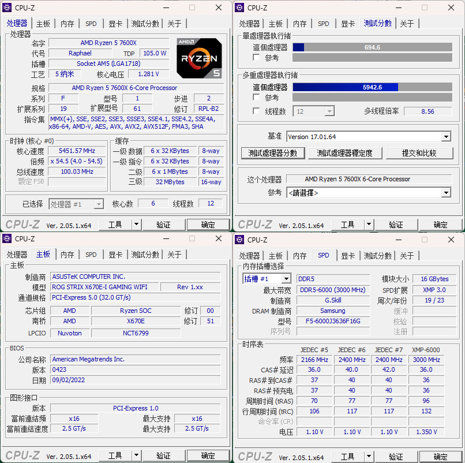Viewport: 465px width, 463px height.
Task: Click 南桥 model X670E field
Action: pyautogui.click(x=136, y=321)
